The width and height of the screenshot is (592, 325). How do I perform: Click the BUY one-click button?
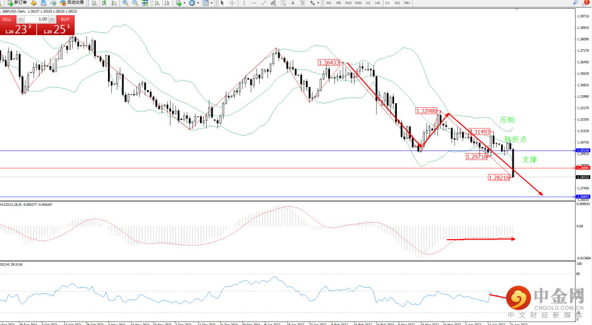pos(65,19)
